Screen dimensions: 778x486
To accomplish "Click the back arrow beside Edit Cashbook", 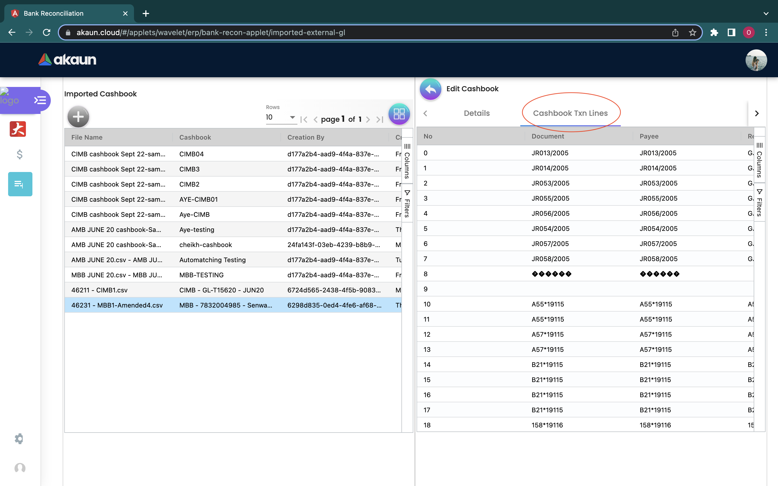I will coord(431,89).
